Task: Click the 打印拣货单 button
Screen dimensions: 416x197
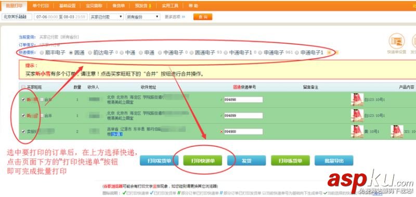Action: coord(290,161)
